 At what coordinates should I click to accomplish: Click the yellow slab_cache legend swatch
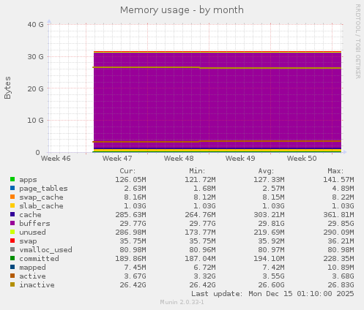(12, 205)
